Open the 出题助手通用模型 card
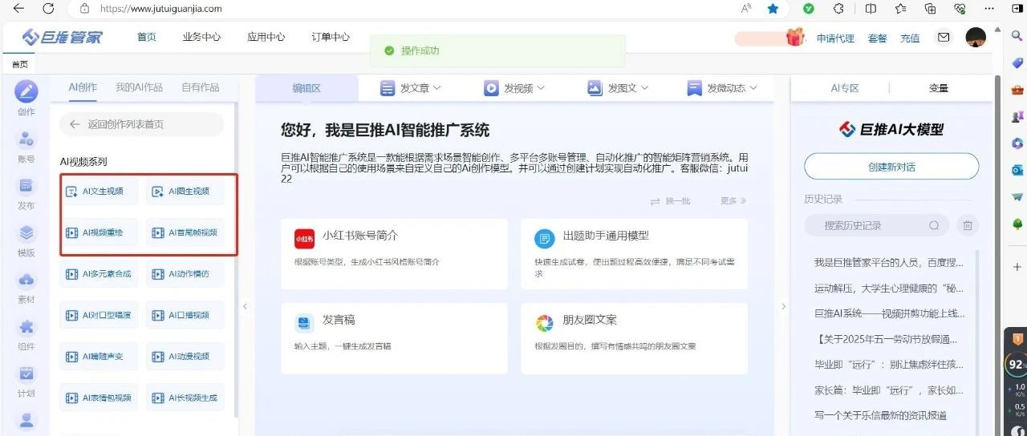 click(x=634, y=254)
